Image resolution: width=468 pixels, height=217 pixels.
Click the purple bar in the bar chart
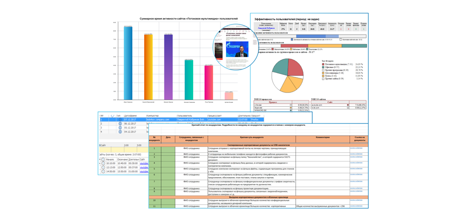(168, 67)
